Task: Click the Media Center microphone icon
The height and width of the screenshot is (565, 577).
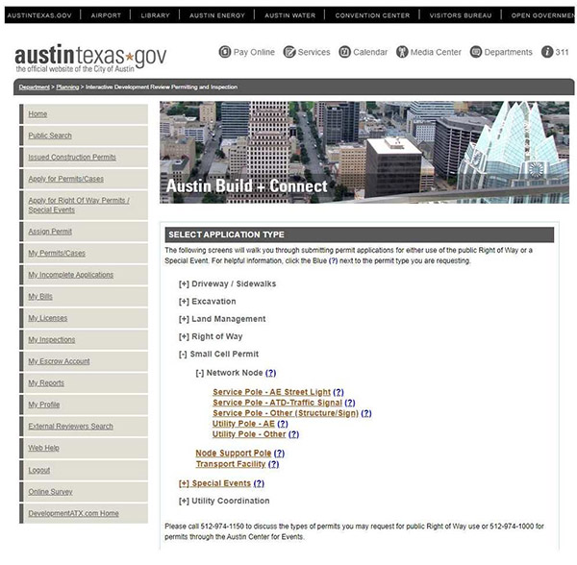Action: 402,52
